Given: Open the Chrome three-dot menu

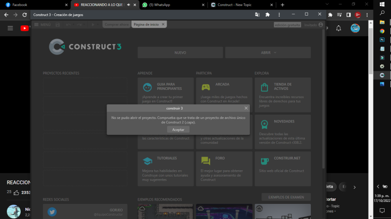Looking at the screenshot, I should [x=367, y=15].
